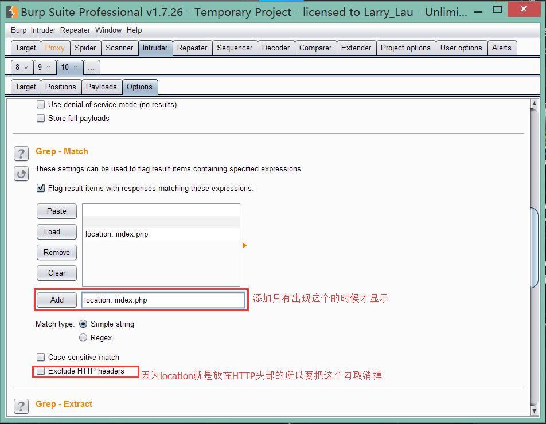Open new Intruder tab with ellipsis
The width and height of the screenshot is (546, 424).
[x=92, y=68]
